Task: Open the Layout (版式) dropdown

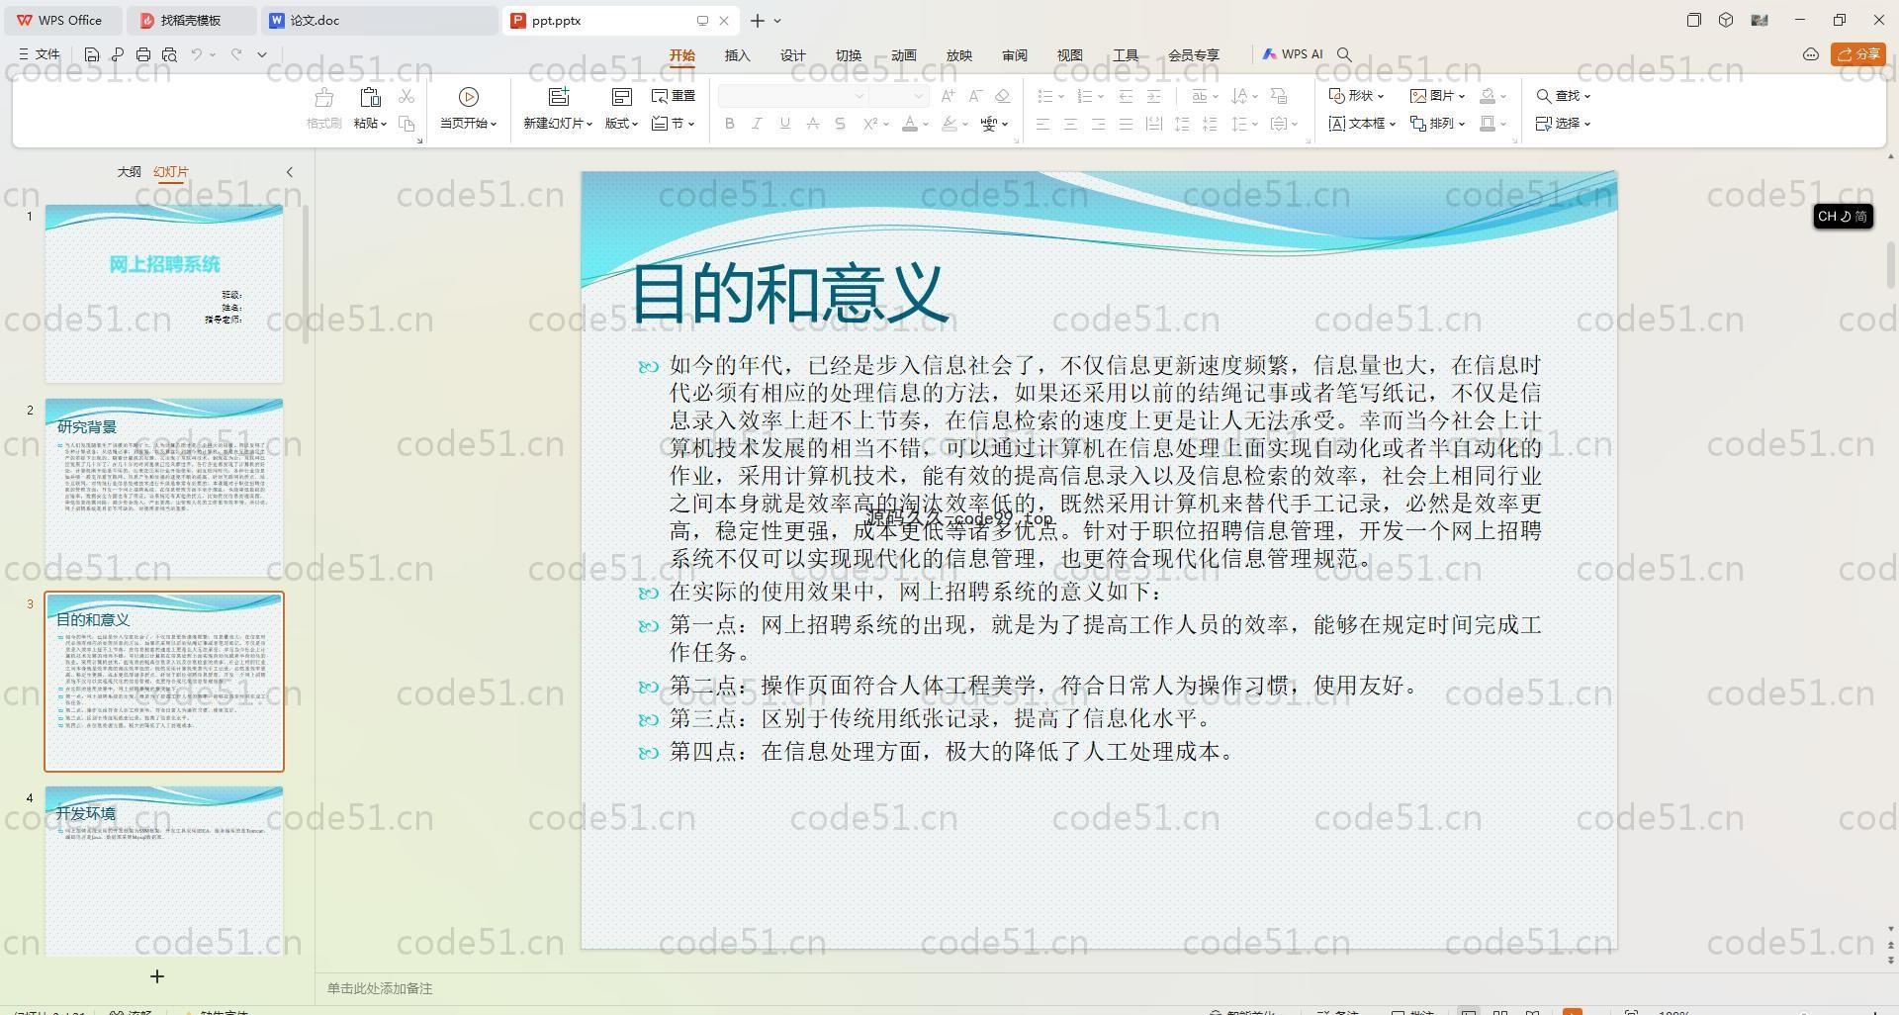Action: point(621,124)
